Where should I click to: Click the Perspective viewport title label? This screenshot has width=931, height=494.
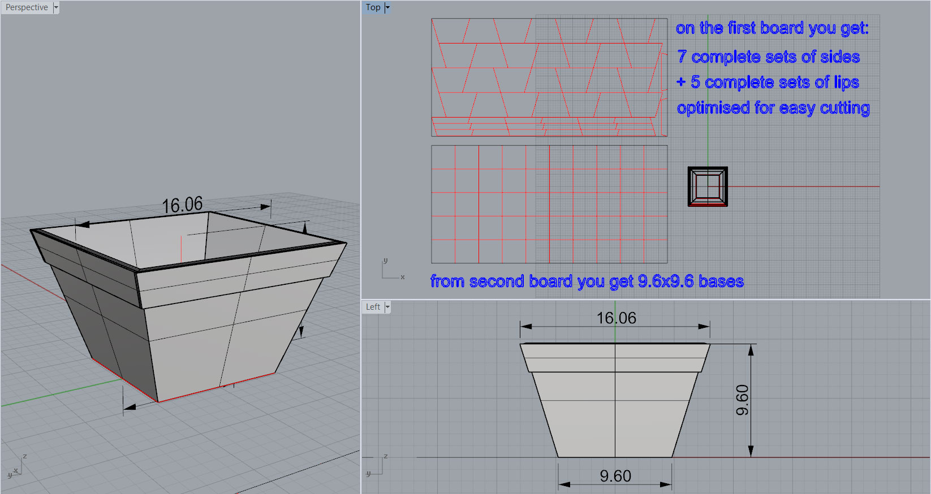pos(27,7)
